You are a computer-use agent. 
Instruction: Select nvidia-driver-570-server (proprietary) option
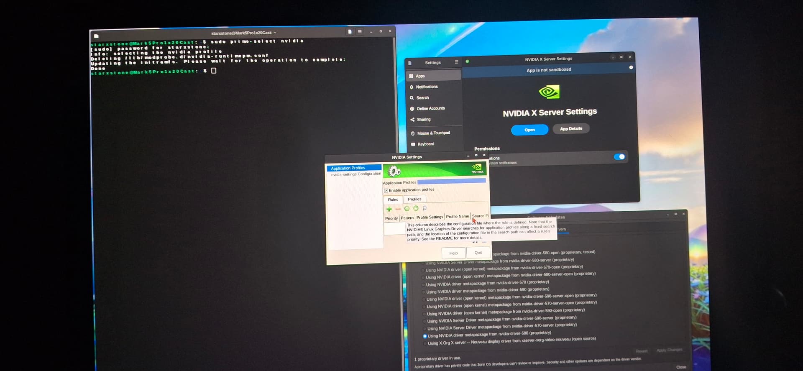tap(425, 329)
